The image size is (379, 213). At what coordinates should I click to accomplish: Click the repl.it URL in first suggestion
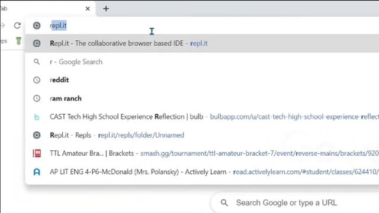click(x=199, y=43)
